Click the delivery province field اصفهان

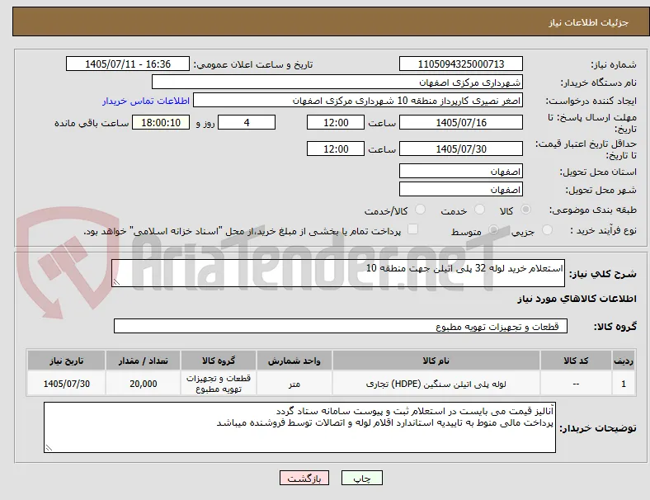click(x=461, y=171)
